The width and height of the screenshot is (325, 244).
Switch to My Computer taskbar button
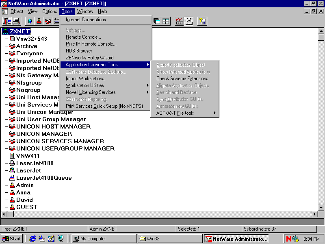point(104,239)
